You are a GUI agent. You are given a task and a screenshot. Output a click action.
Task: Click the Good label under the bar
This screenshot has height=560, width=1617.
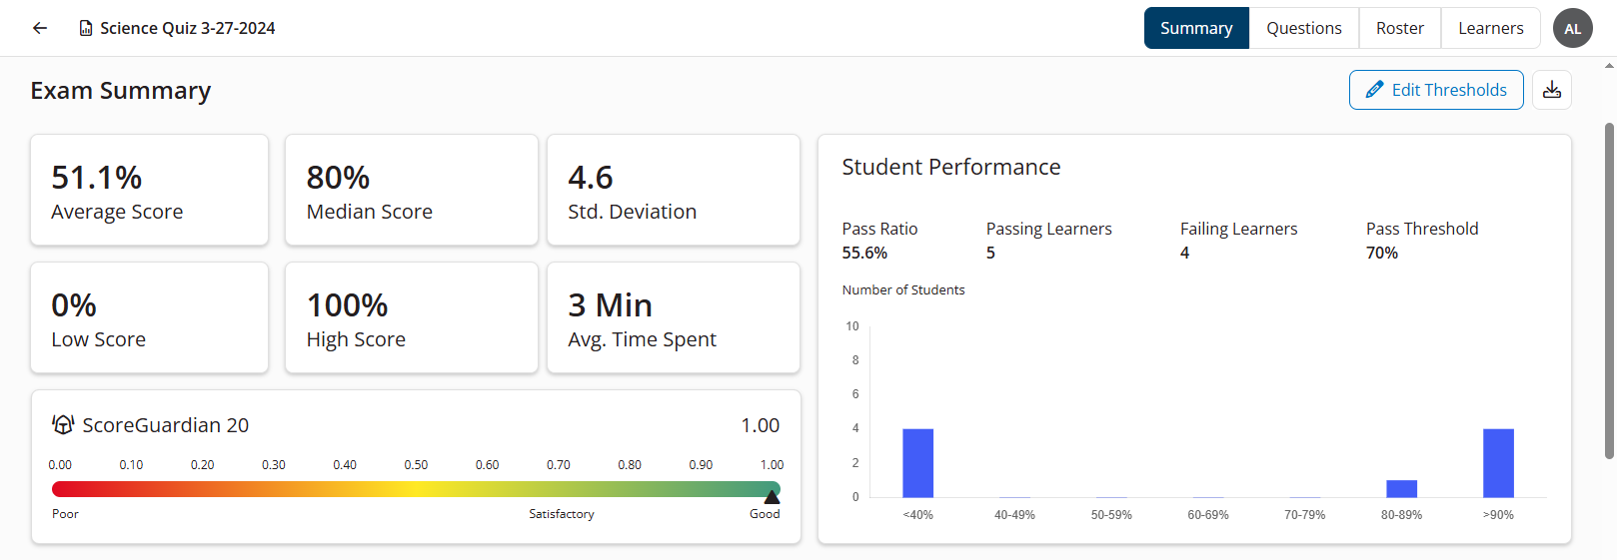click(765, 514)
